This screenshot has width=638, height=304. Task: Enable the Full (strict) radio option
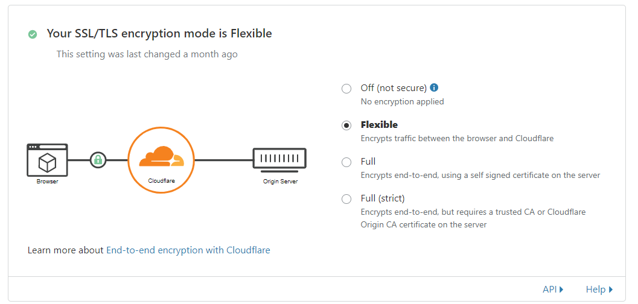pyautogui.click(x=346, y=199)
